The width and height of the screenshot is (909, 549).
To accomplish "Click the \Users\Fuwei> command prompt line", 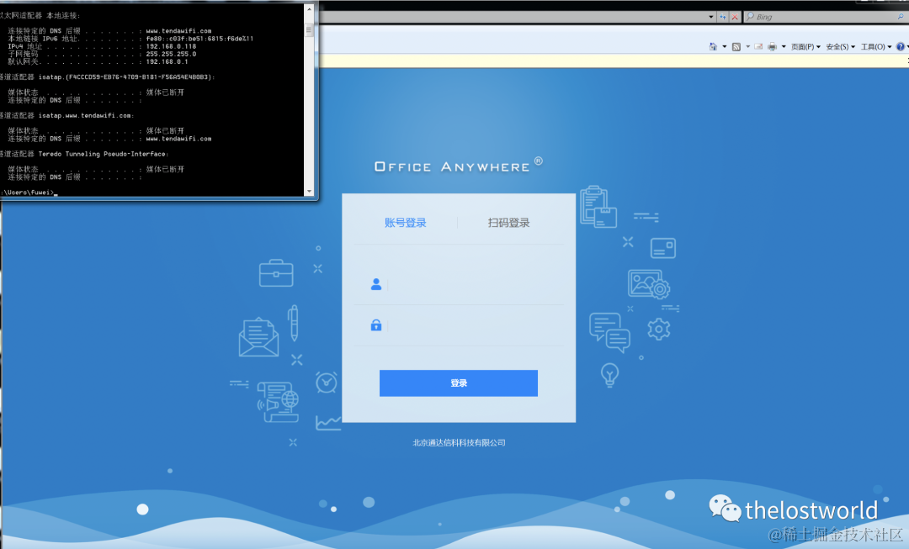I will point(29,193).
